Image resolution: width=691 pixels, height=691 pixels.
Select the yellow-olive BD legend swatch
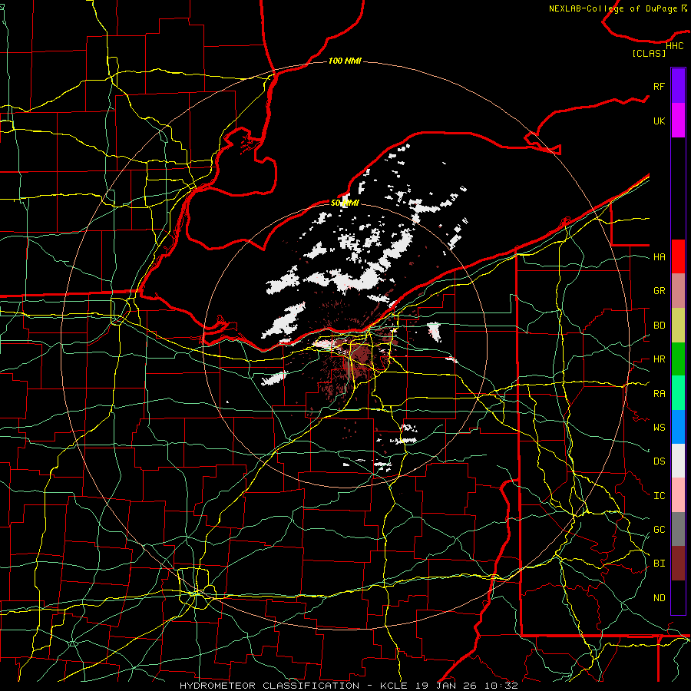click(x=678, y=326)
